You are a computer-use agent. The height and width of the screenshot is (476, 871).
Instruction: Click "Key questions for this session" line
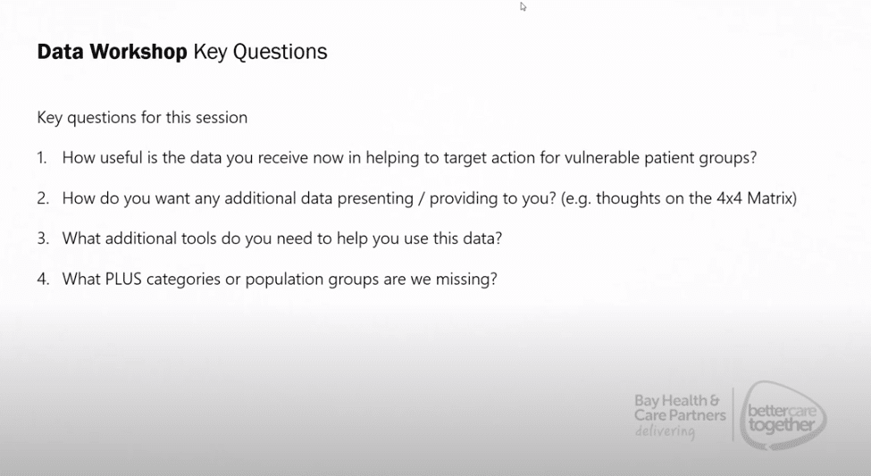tap(142, 117)
